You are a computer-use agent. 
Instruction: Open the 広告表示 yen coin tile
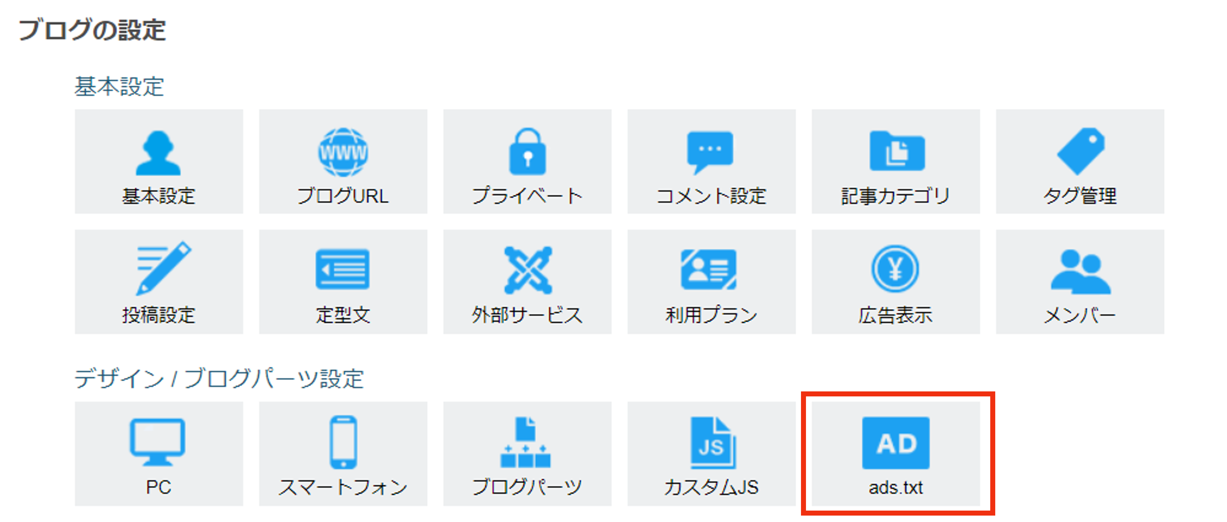point(896,282)
